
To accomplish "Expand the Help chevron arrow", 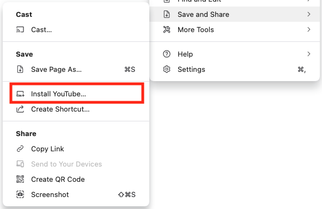I will click(309, 54).
